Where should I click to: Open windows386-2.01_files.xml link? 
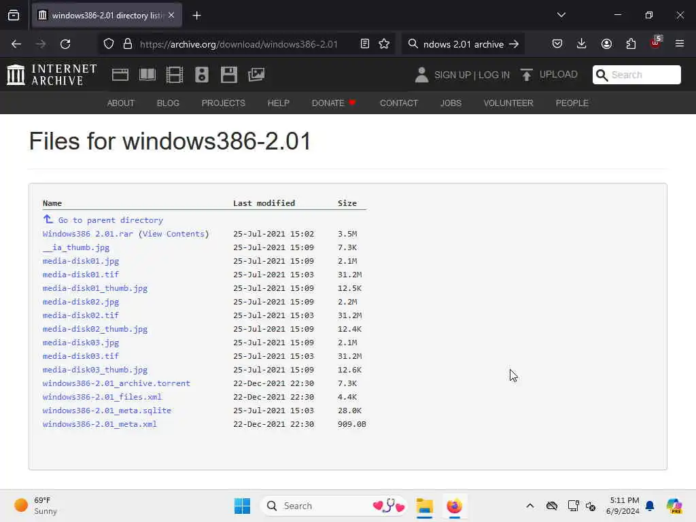click(102, 397)
